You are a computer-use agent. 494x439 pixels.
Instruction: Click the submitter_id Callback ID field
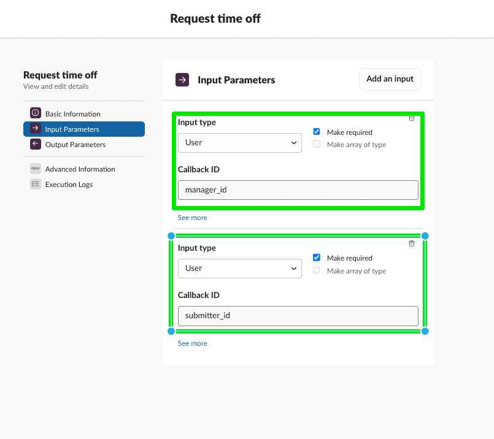point(298,315)
